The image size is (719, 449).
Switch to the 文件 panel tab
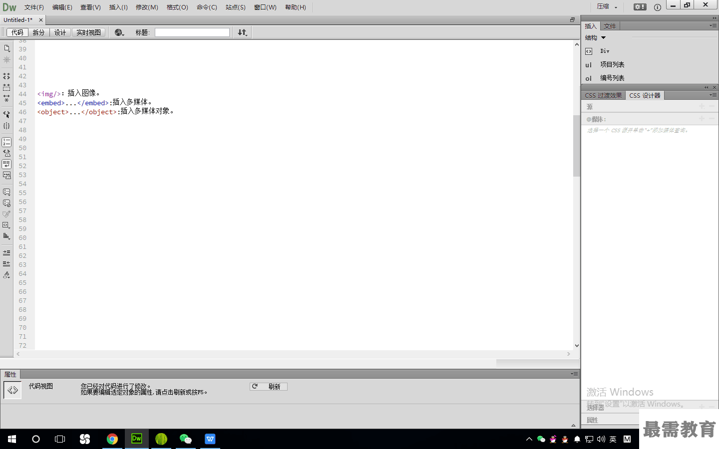[x=610, y=26]
